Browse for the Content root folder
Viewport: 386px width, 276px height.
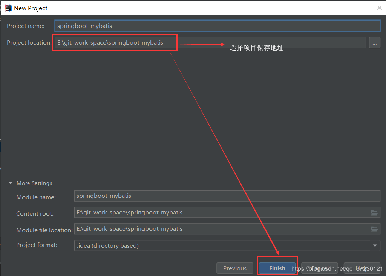[x=374, y=213]
